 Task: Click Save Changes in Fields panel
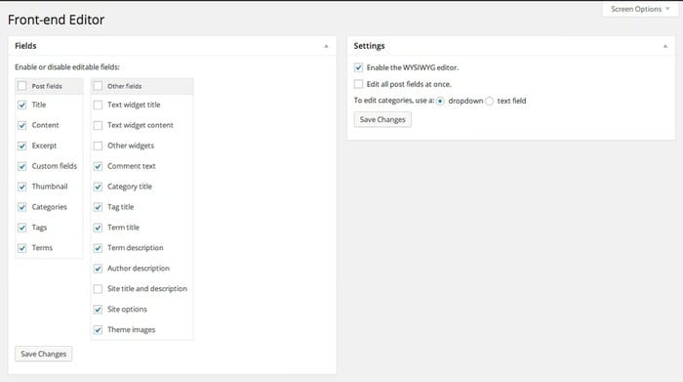coord(44,354)
